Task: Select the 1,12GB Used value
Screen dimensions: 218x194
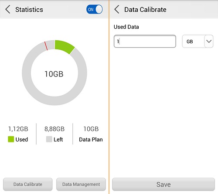Action: pyautogui.click(x=18, y=129)
